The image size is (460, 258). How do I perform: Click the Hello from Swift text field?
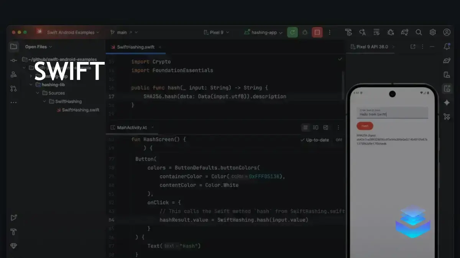392,113
